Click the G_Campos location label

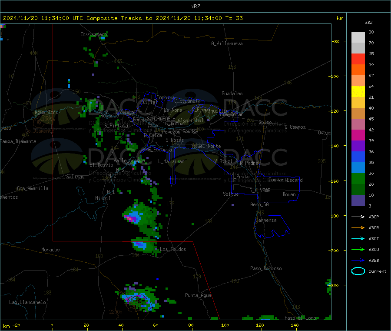(295, 127)
